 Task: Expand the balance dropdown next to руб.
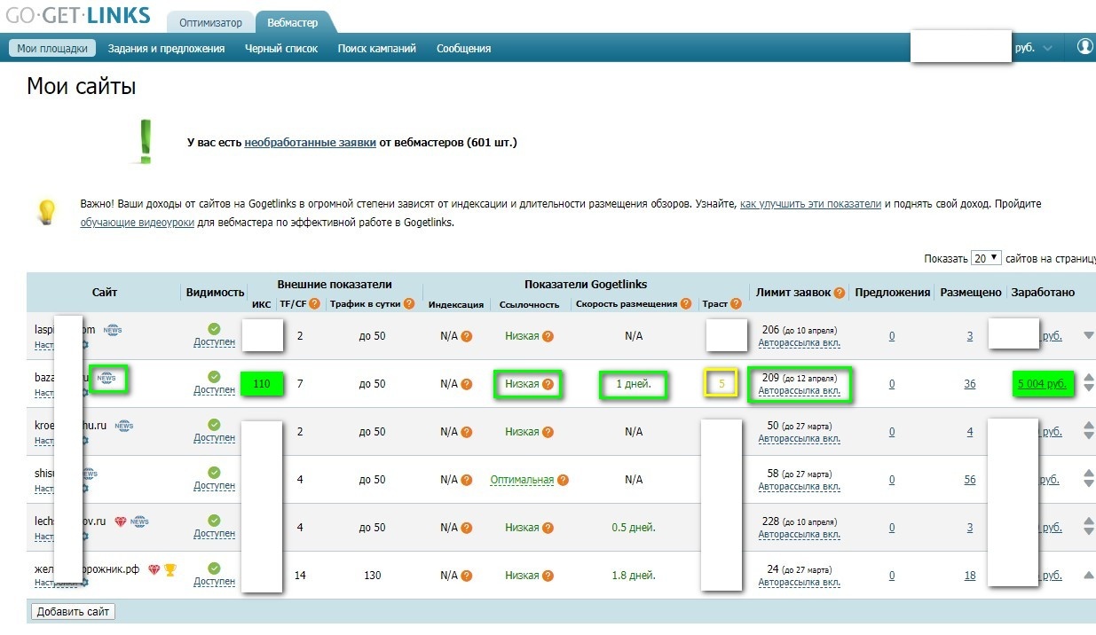pyautogui.click(x=1048, y=49)
